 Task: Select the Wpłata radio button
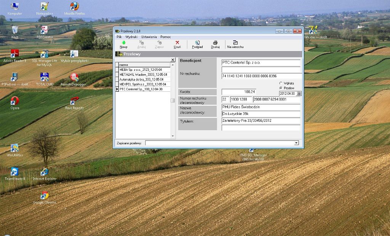click(x=281, y=83)
